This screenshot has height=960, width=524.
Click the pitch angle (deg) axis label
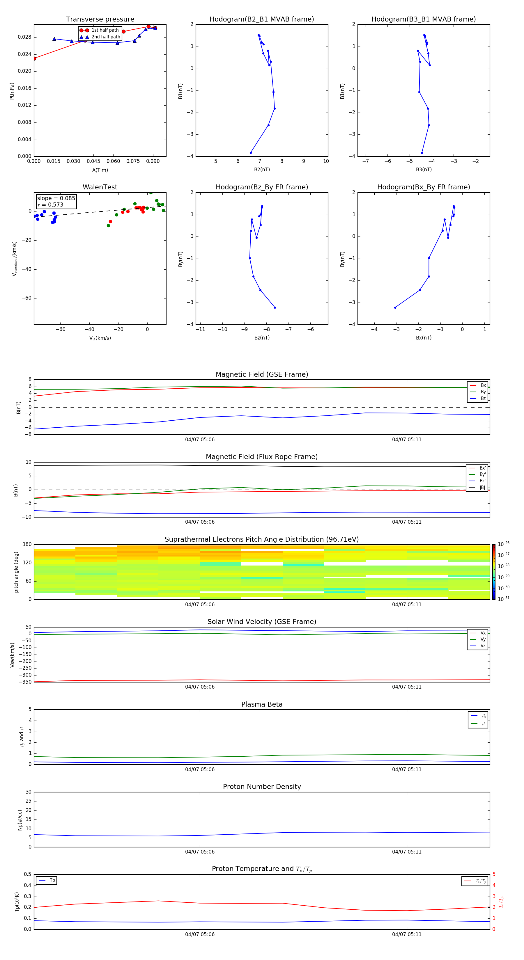point(16,572)
